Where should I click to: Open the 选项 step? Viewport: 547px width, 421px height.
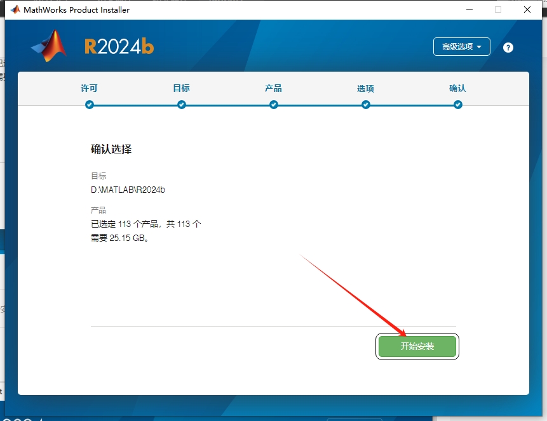tap(365, 89)
